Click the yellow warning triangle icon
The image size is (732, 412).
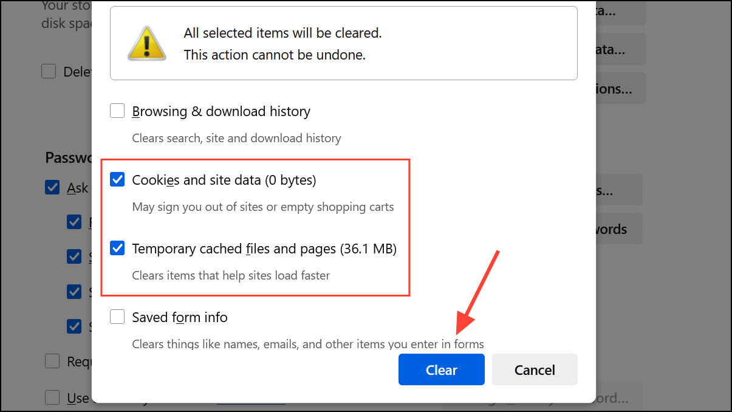coord(146,43)
